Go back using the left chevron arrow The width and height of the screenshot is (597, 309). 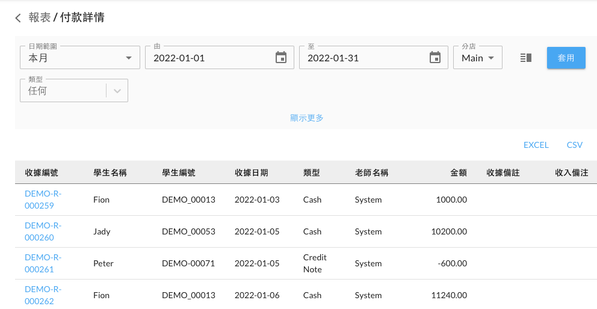click(18, 18)
